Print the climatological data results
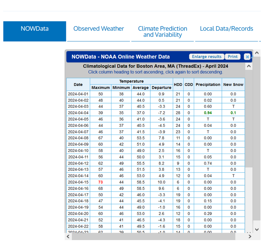 tap(233, 56)
